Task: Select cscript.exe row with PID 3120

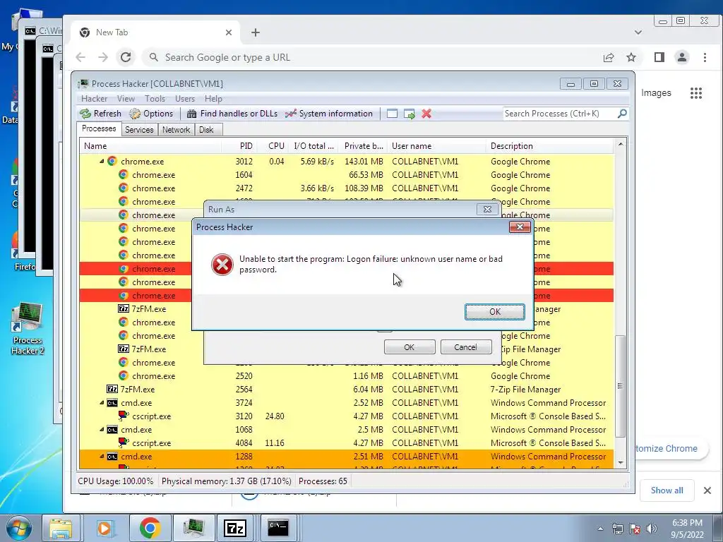Action: point(346,416)
